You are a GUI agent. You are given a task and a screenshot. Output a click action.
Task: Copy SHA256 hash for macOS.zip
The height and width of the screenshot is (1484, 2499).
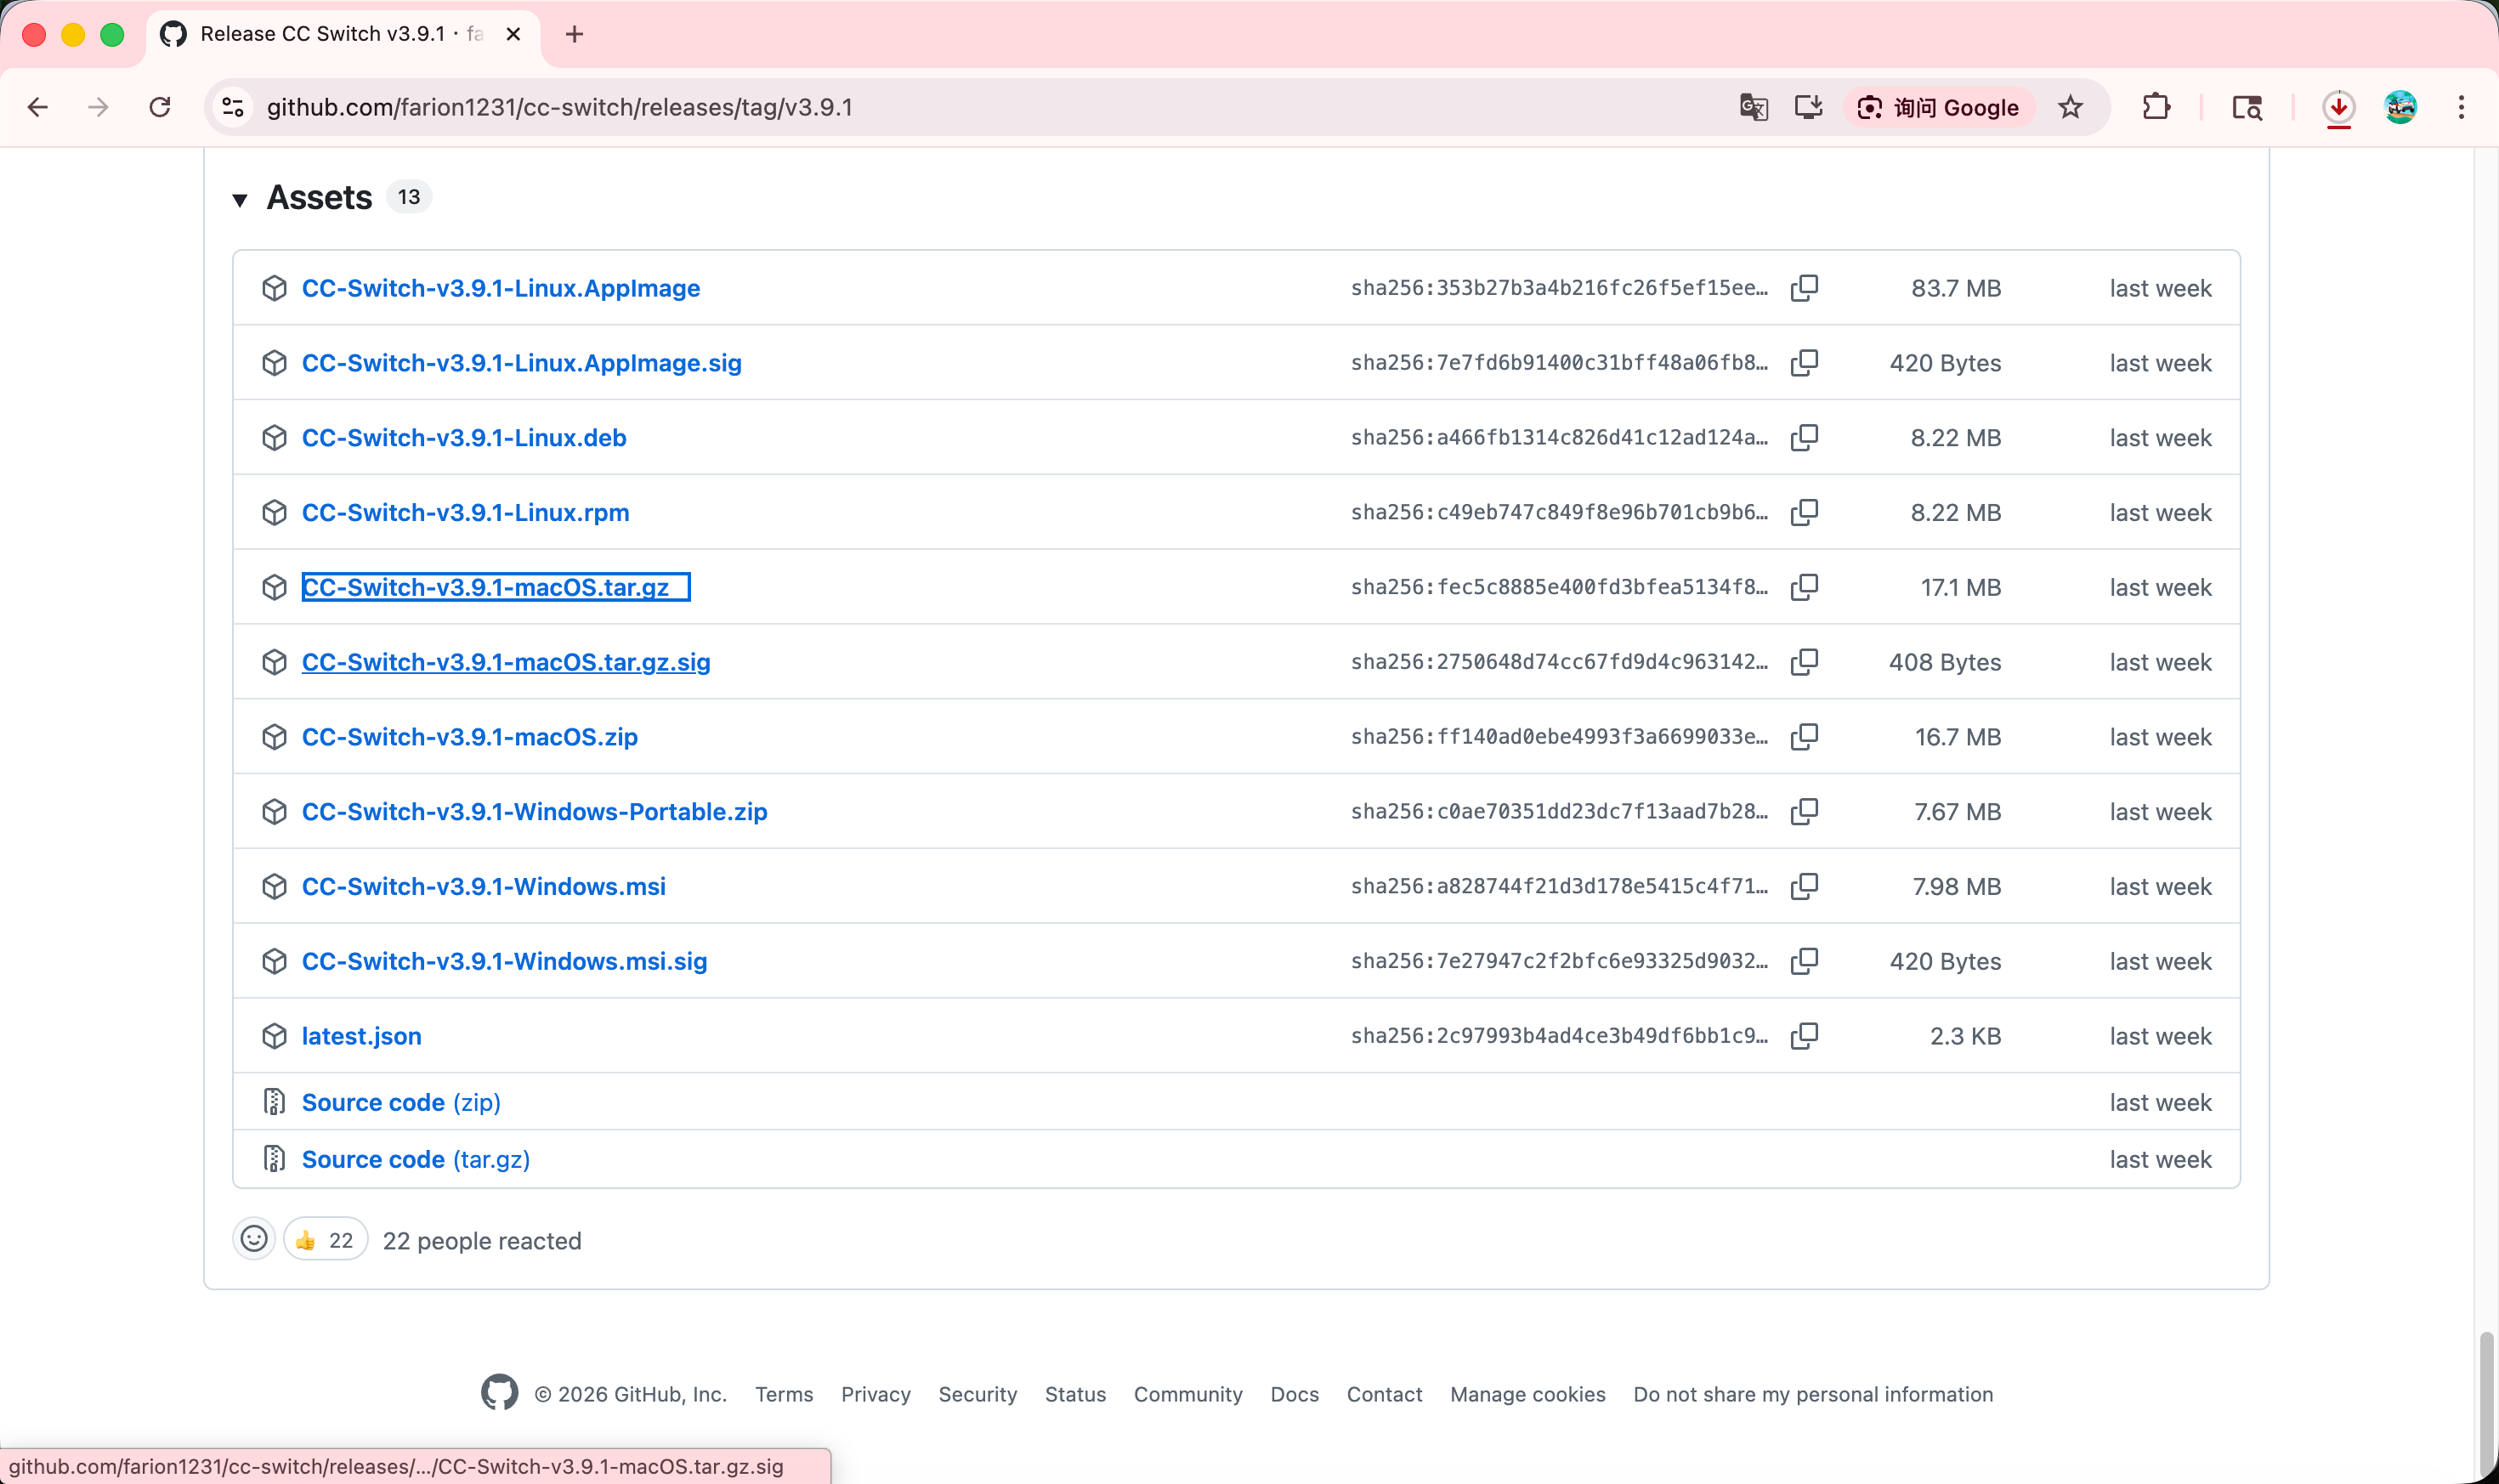1804,737
